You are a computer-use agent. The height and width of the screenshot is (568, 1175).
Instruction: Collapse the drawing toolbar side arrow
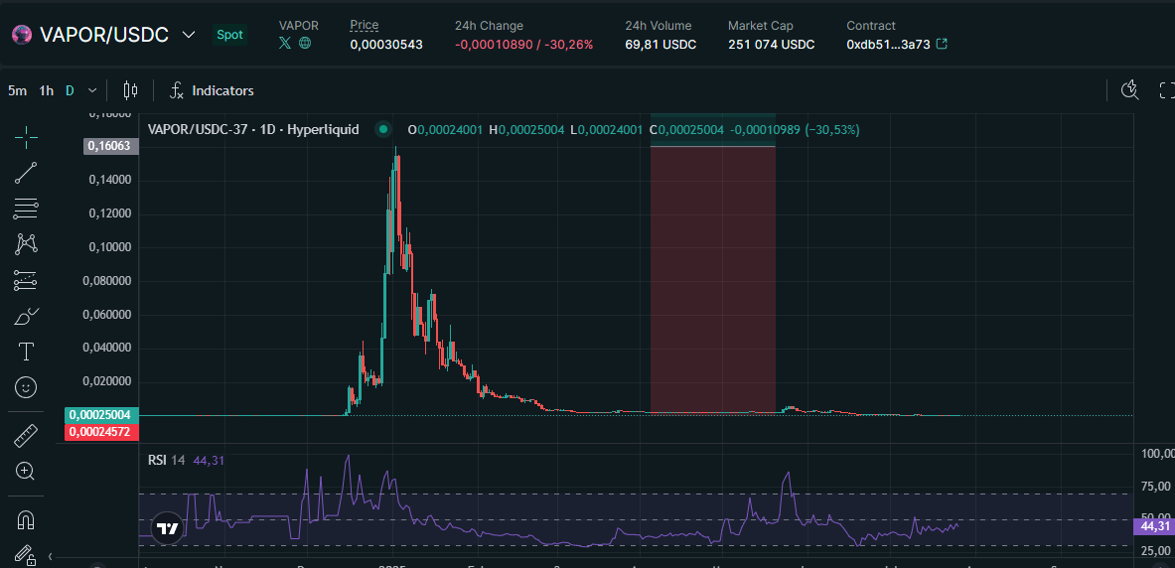[51, 556]
